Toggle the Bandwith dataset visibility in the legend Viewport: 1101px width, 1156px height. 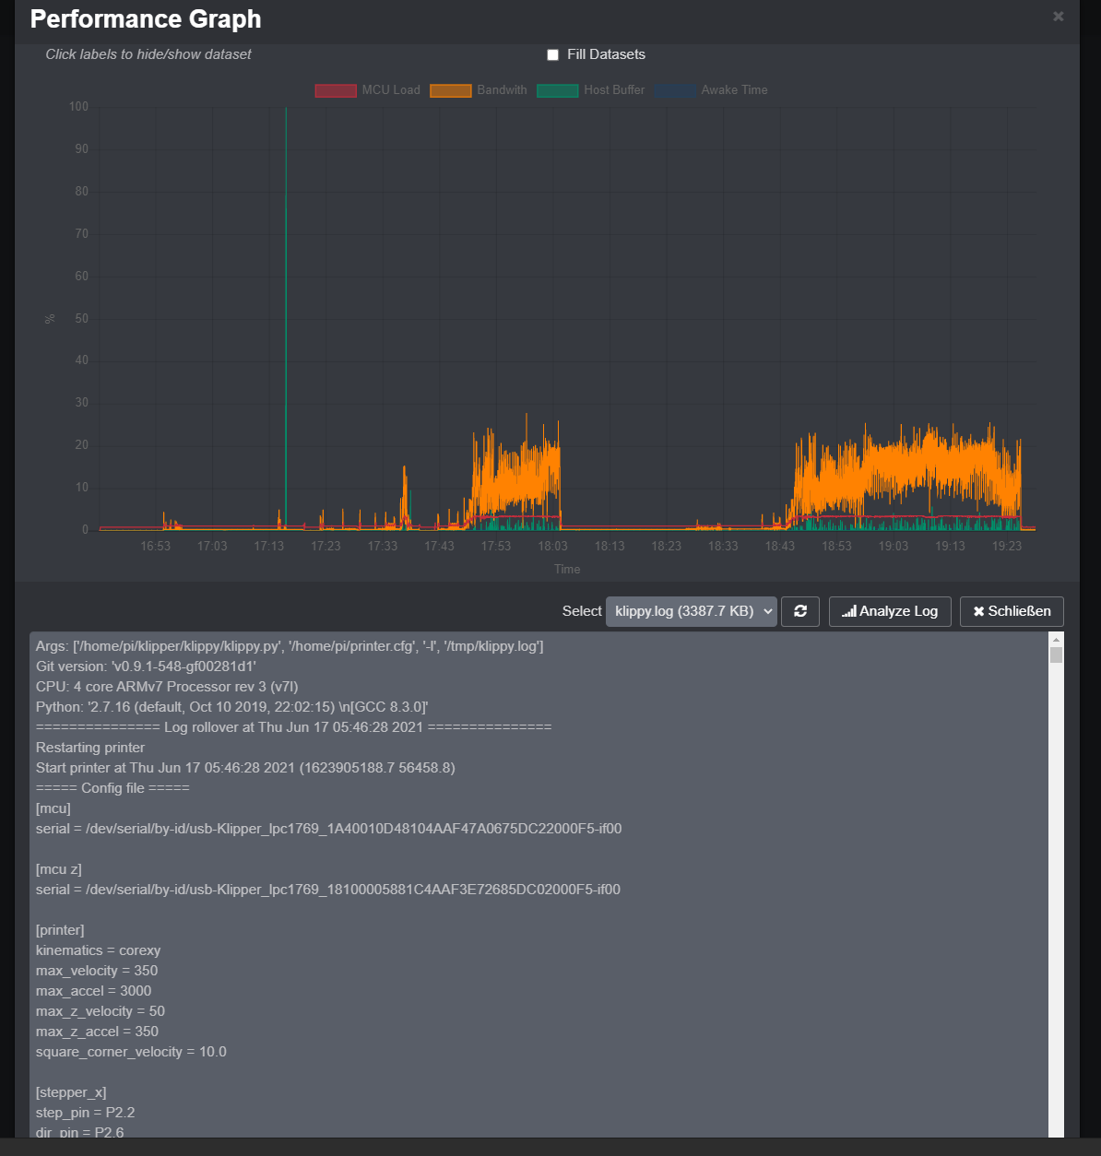503,89
